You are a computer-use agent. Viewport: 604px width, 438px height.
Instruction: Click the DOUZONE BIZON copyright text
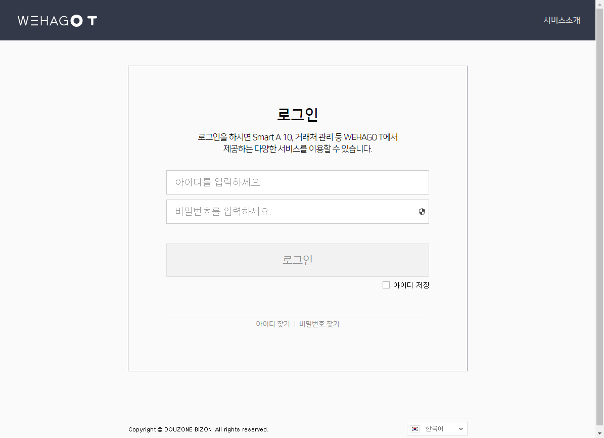coord(198,429)
